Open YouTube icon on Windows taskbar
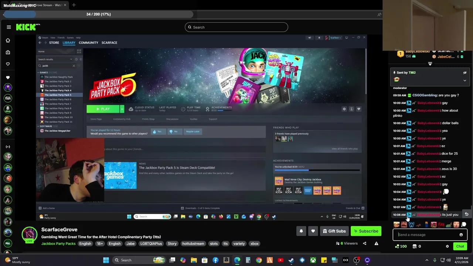 [x=280, y=260]
